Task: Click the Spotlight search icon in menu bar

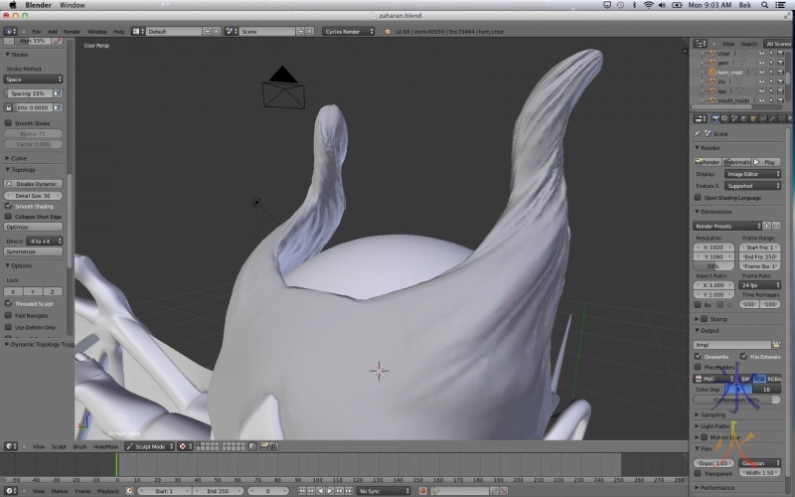Action: pyautogui.click(x=765, y=5)
